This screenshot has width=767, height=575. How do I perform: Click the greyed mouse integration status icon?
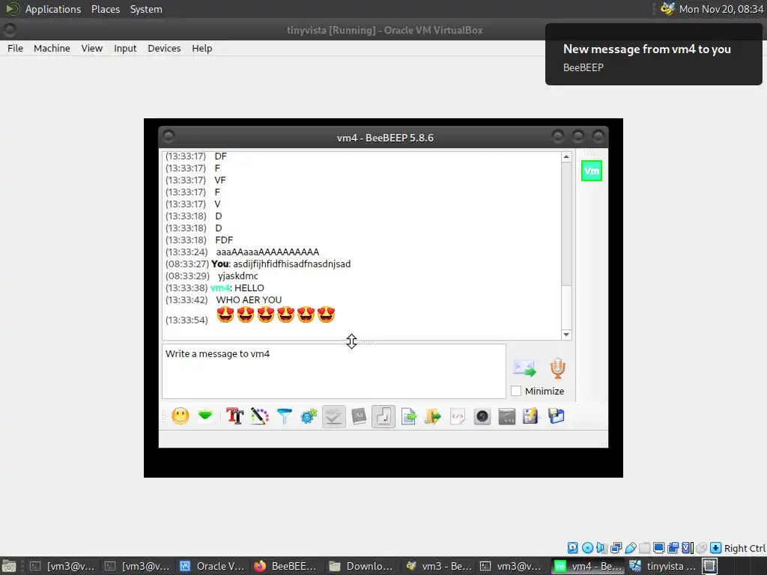click(x=701, y=548)
